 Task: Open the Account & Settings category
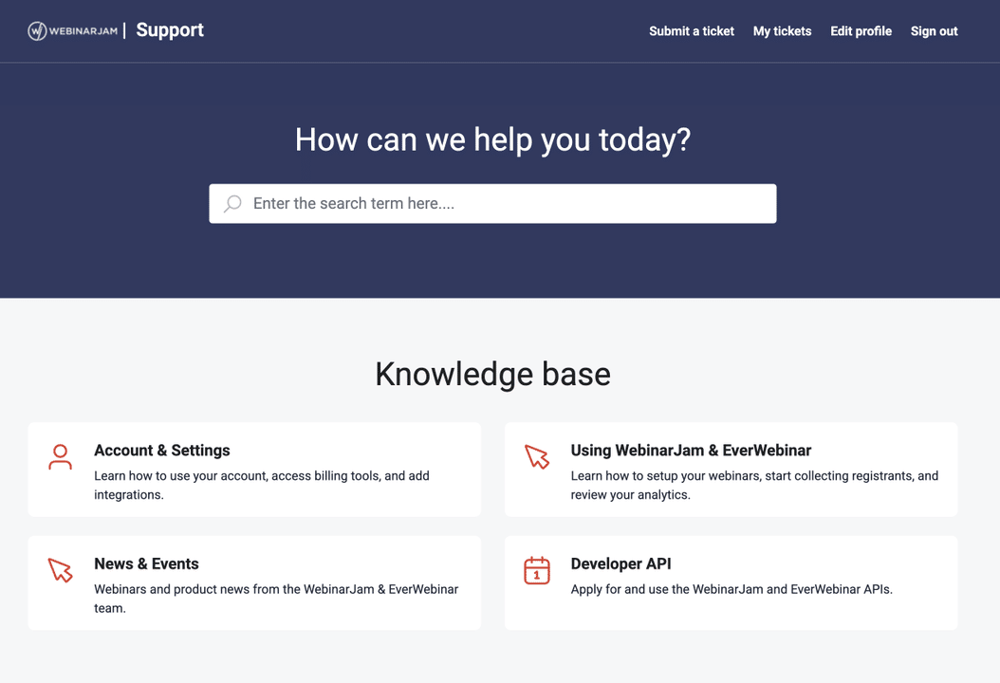(161, 450)
